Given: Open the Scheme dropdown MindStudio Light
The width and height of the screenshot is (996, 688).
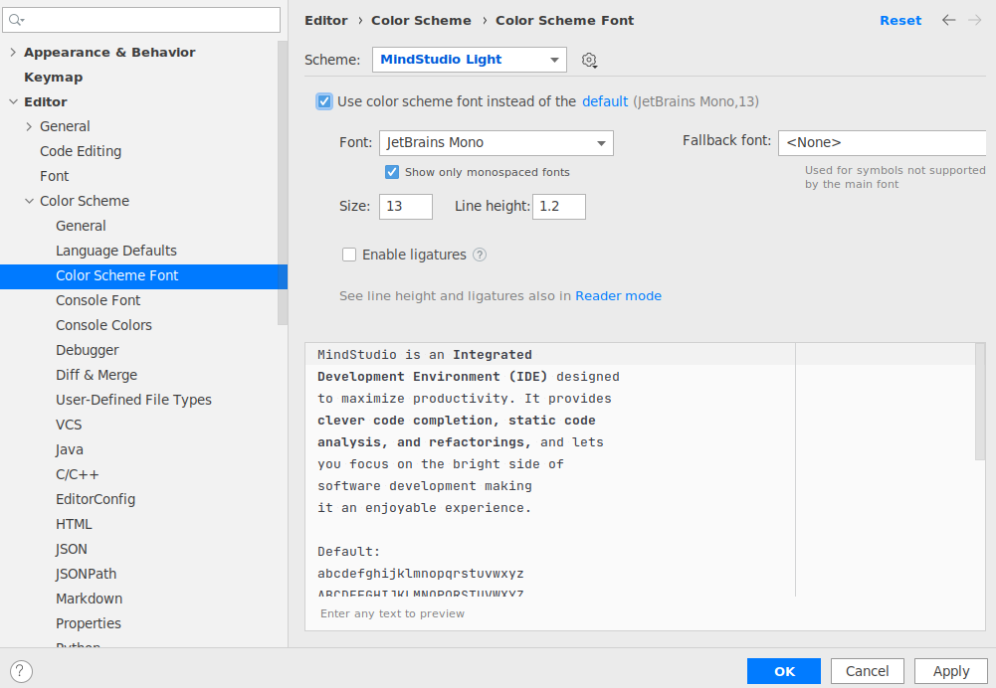Looking at the screenshot, I should 469,60.
